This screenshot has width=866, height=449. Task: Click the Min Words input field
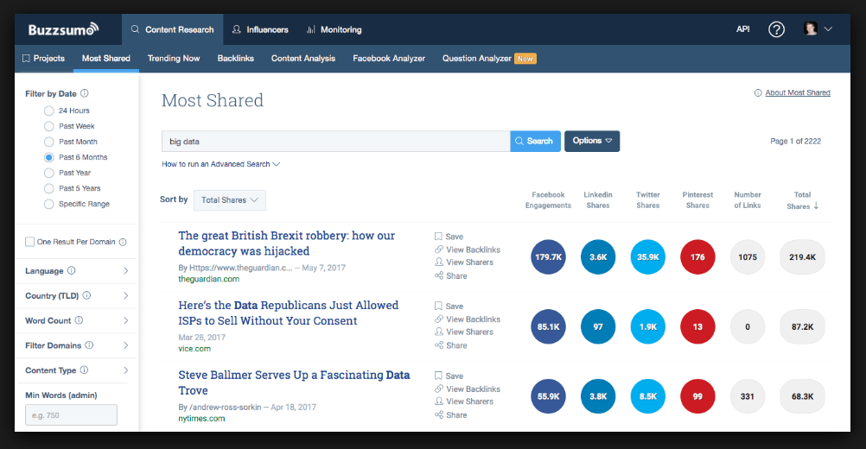click(71, 414)
